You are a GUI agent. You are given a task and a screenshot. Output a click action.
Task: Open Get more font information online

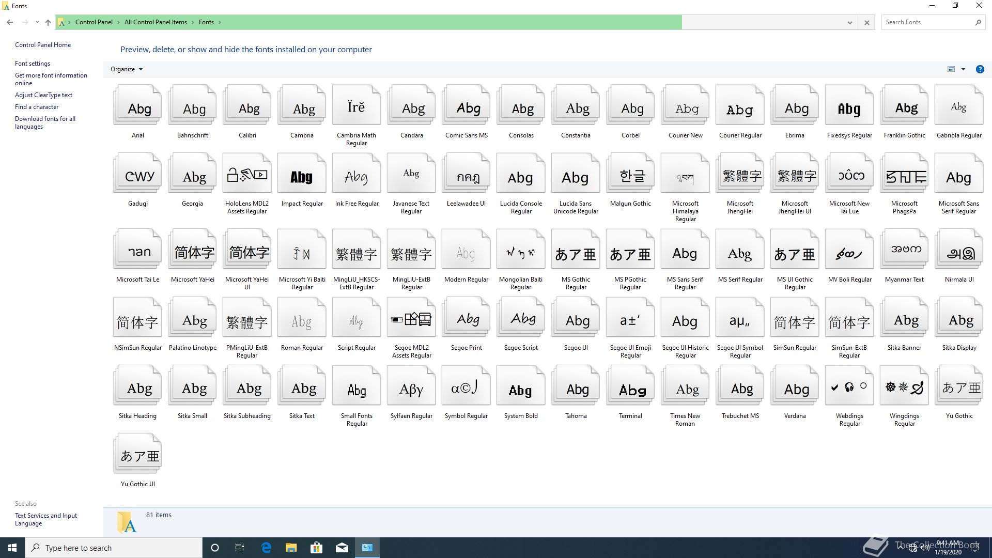pyautogui.click(x=51, y=79)
